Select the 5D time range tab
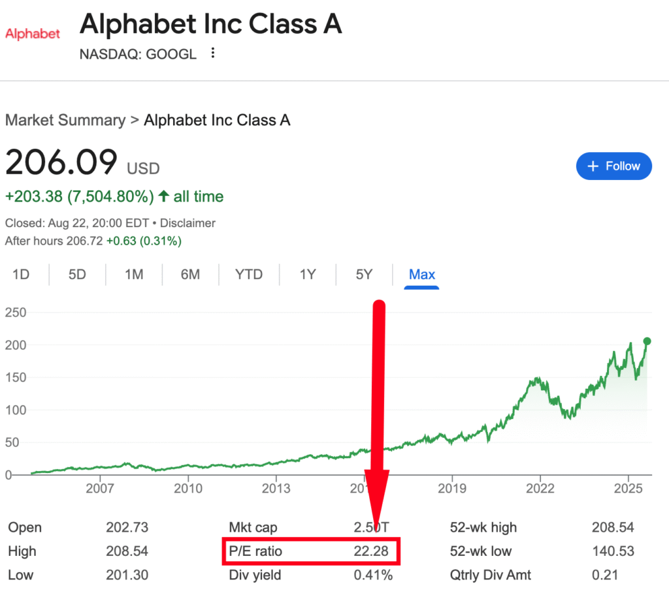This screenshot has width=669, height=599. click(x=77, y=274)
